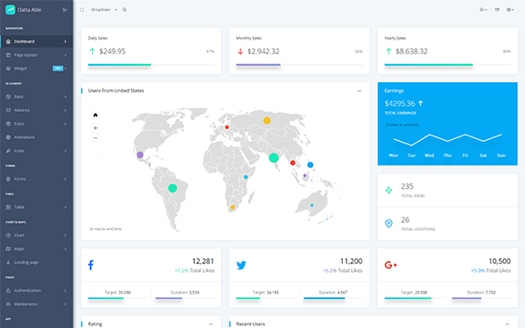Open Page layouts menu item
Viewport: 525px width, 328px height.
tap(37, 55)
